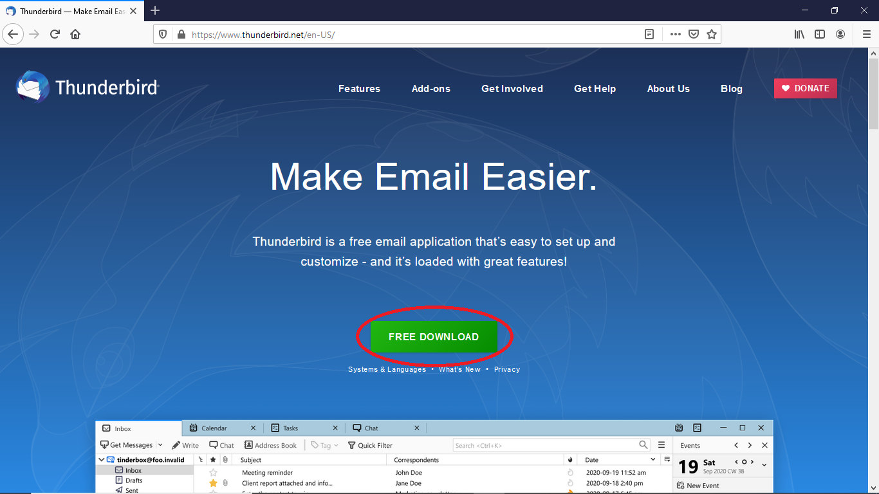The height and width of the screenshot is (494, 879).
Task: Close the Tasks tab in the preview
Action: pos(335,428)
